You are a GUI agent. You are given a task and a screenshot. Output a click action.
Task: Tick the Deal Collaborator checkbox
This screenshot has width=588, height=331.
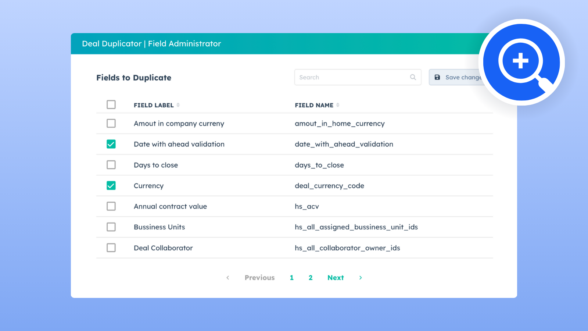(x=111, y=248)
